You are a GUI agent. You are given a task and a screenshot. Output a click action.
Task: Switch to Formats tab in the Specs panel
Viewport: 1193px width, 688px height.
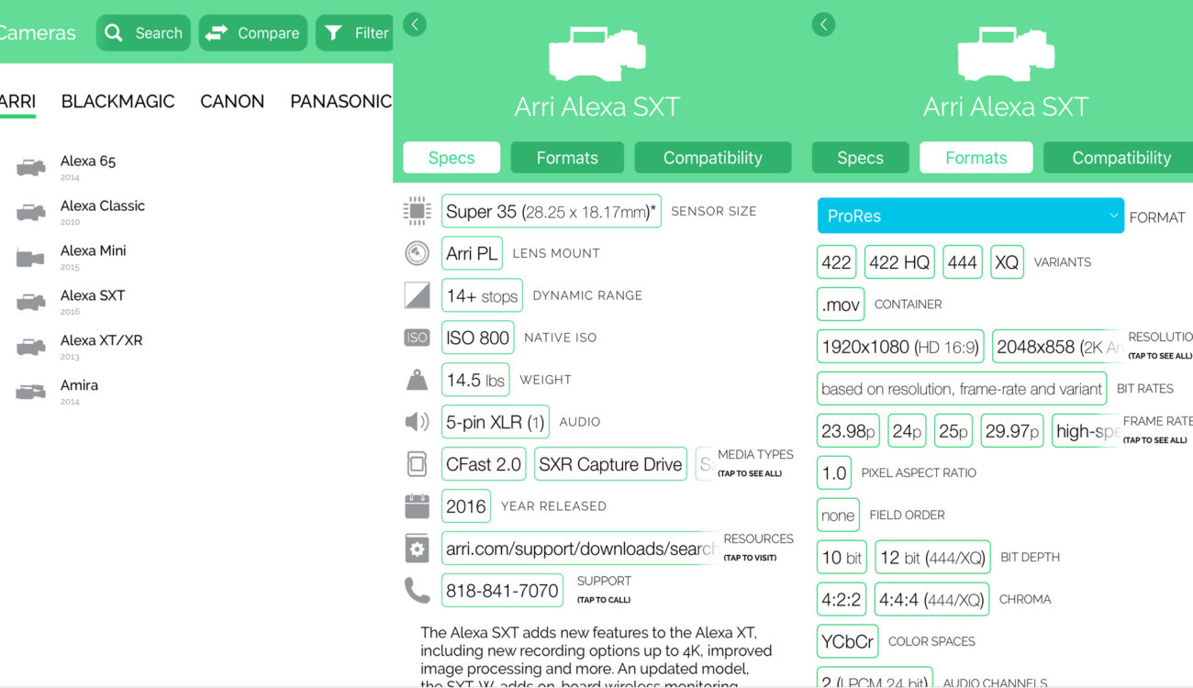[567, 158]
